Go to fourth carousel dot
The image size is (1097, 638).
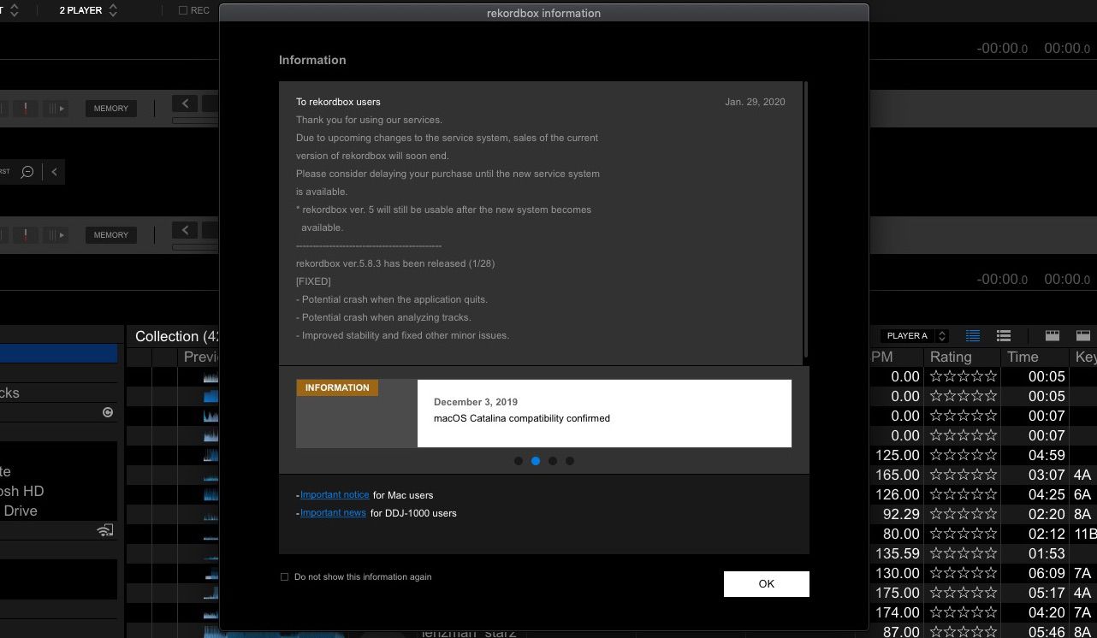(x=570, y=461)
